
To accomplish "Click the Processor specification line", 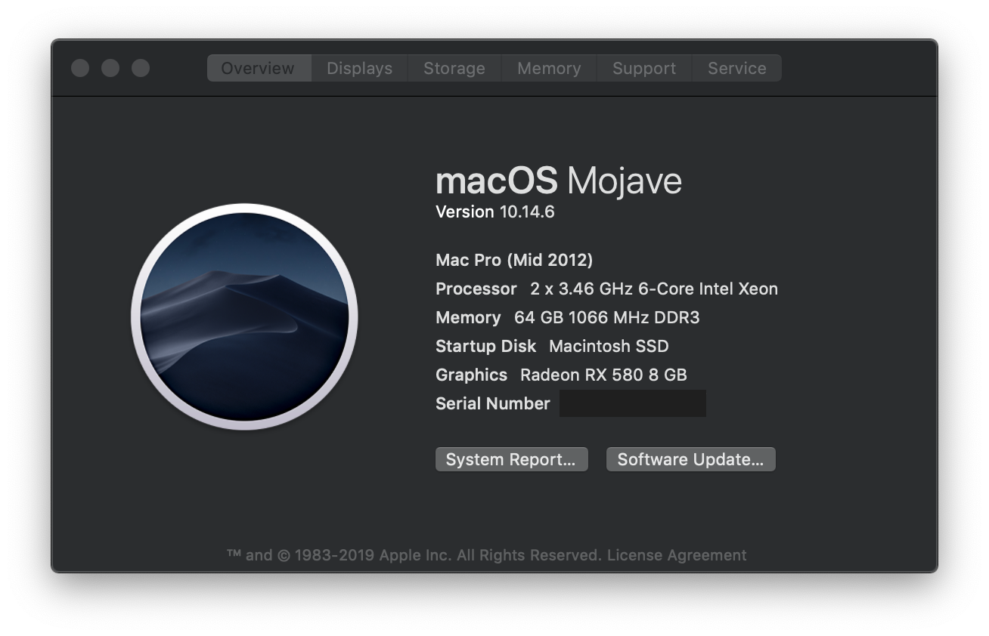I will click(606, 289).
